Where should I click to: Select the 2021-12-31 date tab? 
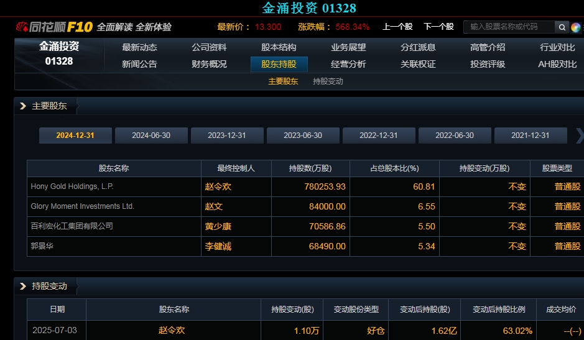(x=531, y=136)
